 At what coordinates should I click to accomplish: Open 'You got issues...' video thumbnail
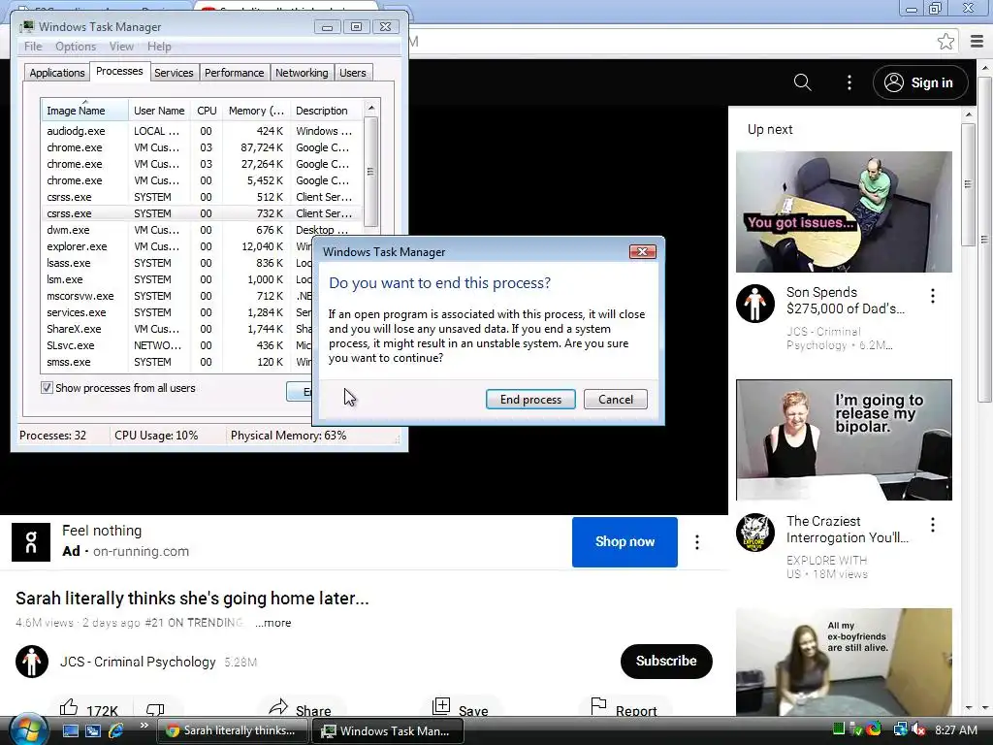844,211
